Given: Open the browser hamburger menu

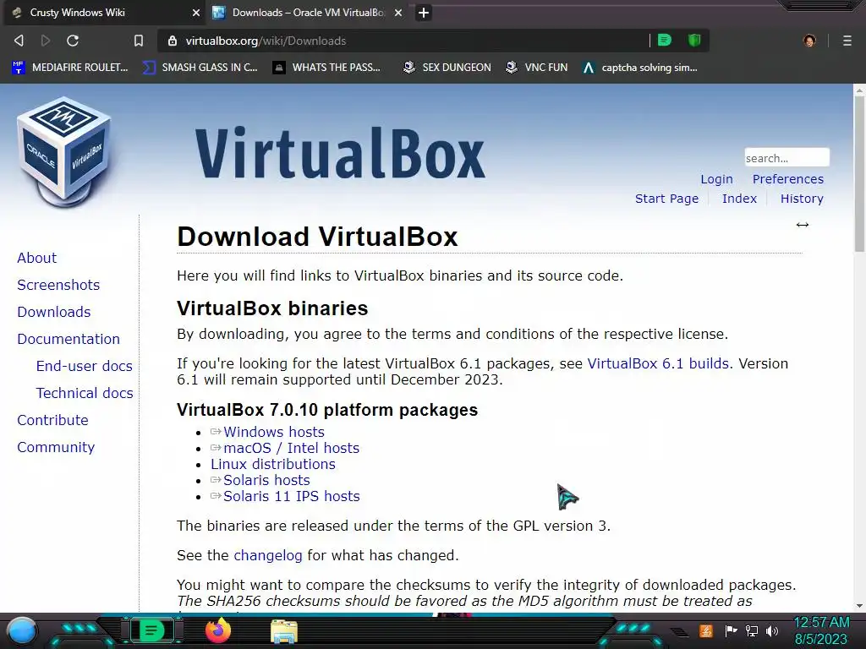Looking at the screenshot, I should point(847,41).
